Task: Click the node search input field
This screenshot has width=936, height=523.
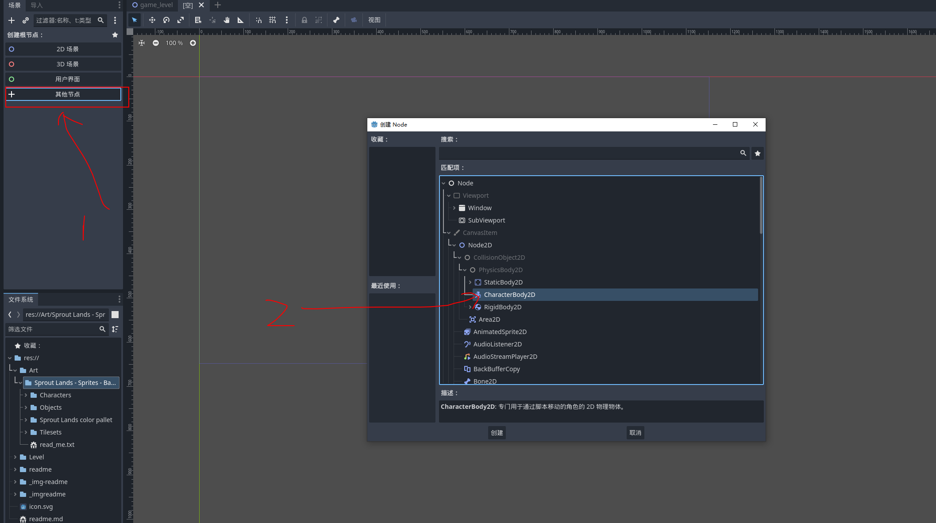Action: (x=588, y=153)
